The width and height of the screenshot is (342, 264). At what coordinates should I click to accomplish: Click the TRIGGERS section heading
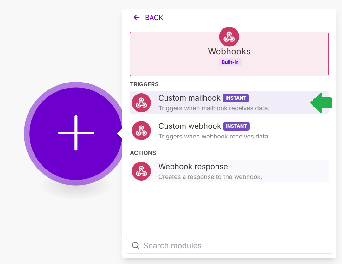pos(144,84)
